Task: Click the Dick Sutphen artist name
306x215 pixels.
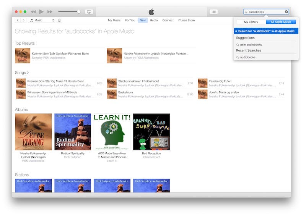Action: (x=73, y=157)
